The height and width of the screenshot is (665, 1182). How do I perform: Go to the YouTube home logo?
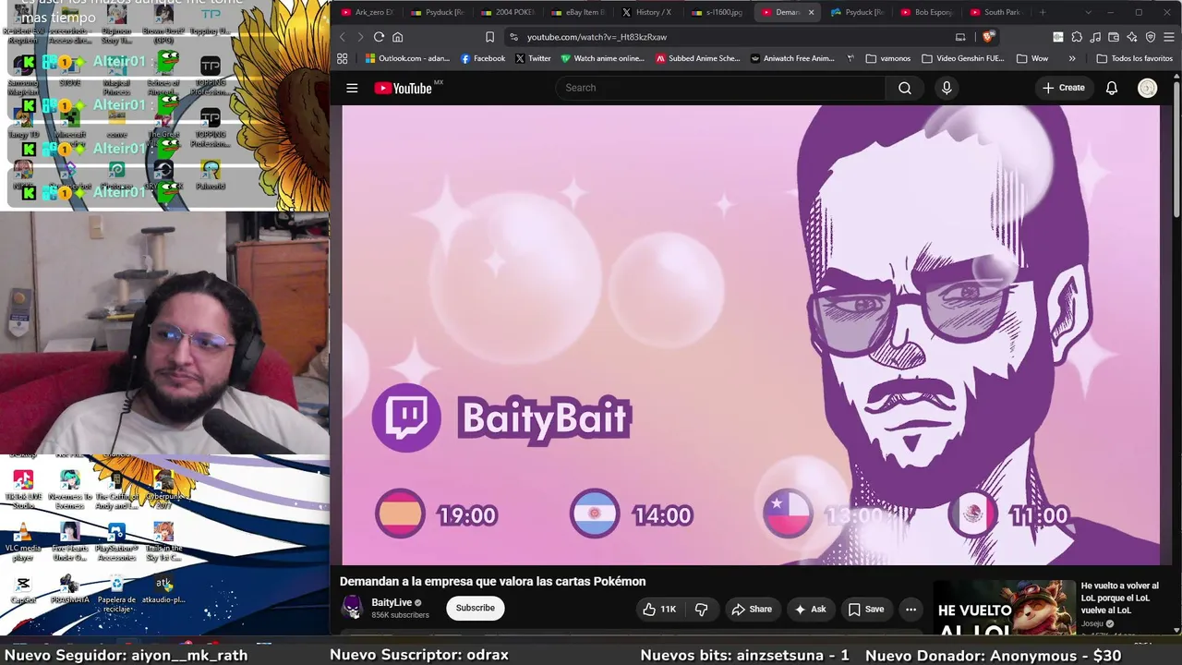[404, 88]
